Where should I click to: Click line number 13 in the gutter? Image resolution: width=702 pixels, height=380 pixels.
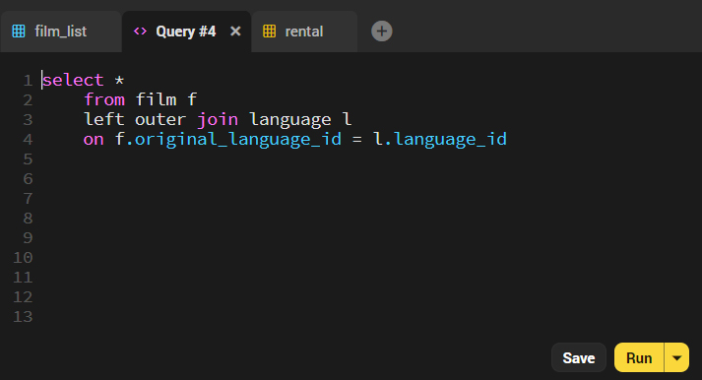coord(23,317)
